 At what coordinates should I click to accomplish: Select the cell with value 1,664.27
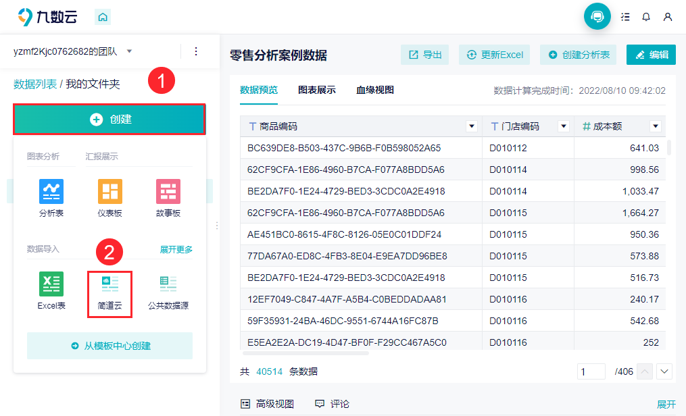tap(620, 213)
